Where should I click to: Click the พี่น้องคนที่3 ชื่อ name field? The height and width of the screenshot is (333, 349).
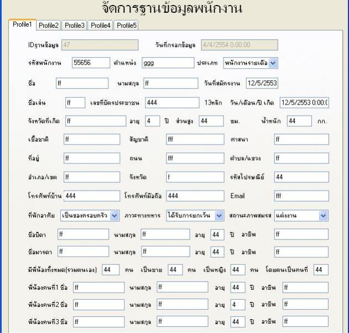pos(98,321)
